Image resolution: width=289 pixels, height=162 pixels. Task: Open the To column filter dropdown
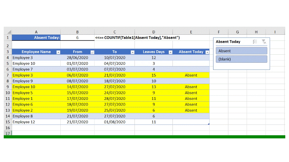tap(132, 52)
